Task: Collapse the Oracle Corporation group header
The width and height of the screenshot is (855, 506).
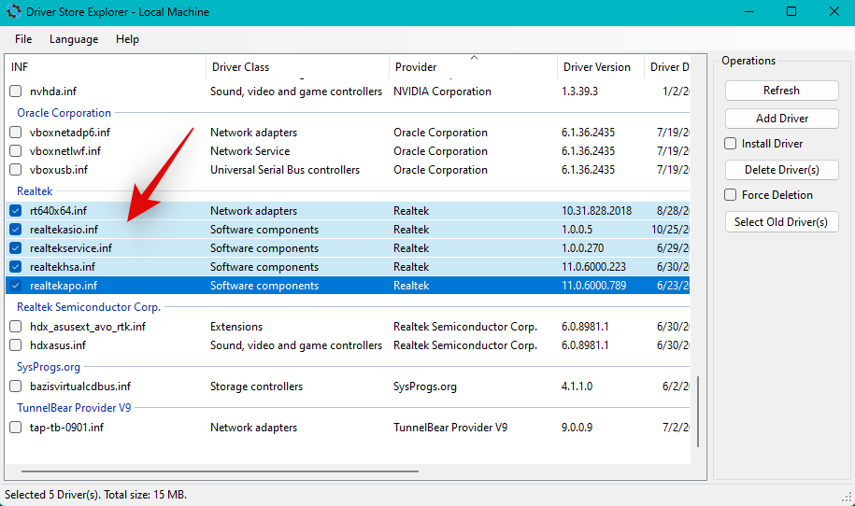Action: [x=64, y=113]
